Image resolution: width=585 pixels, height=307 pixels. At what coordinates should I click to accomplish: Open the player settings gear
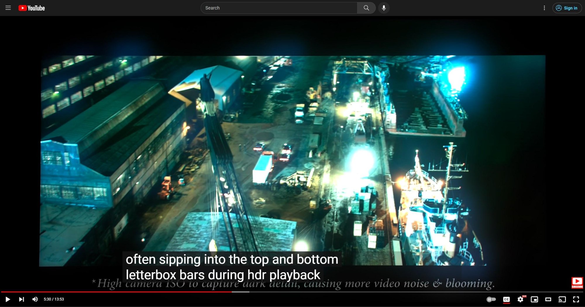click(520, 299)
